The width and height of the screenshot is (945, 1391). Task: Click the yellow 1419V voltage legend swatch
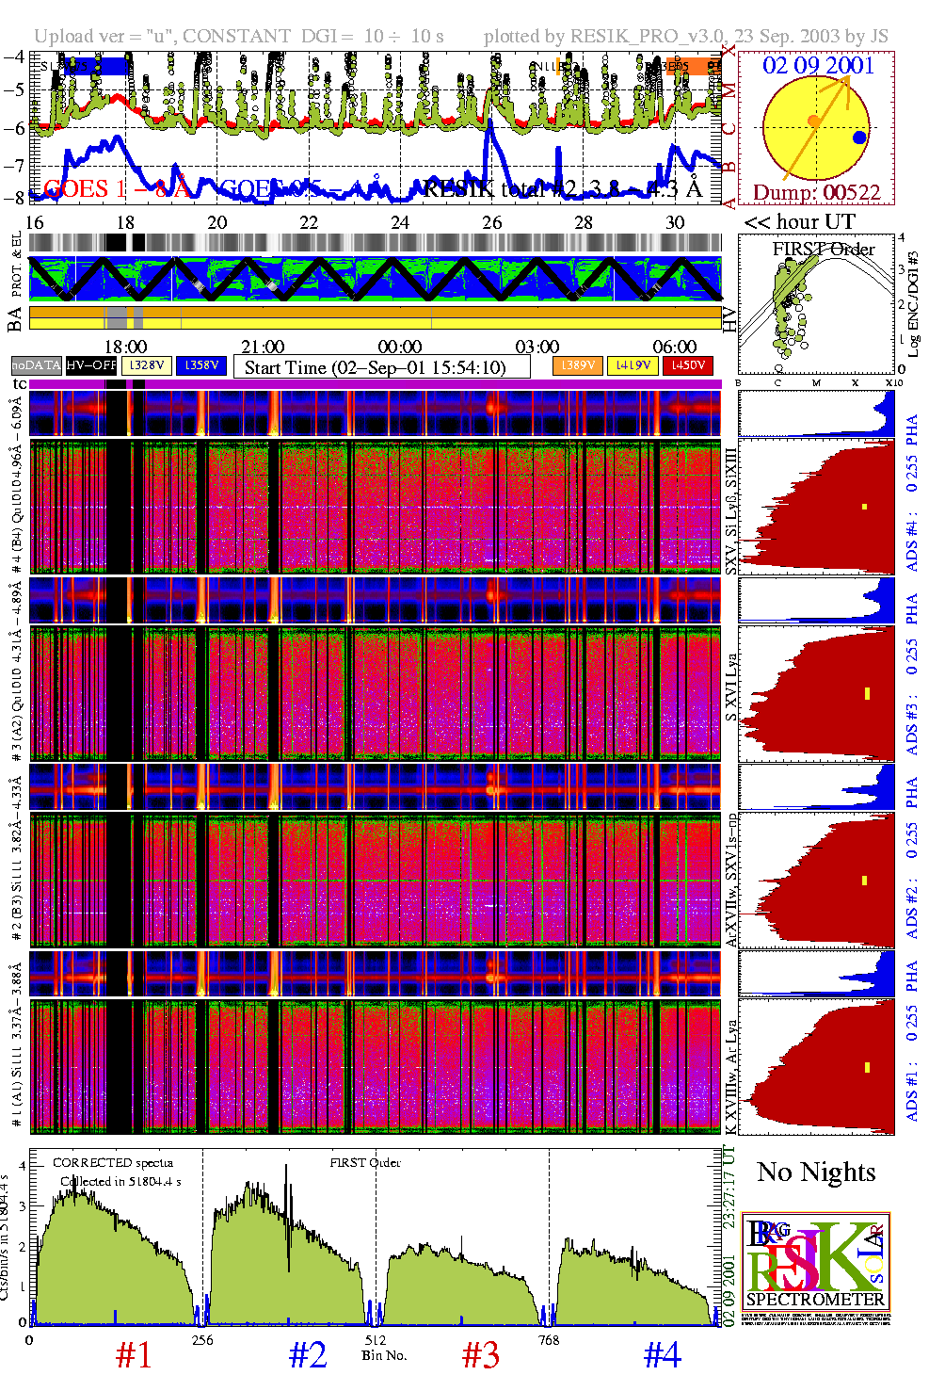633,365
